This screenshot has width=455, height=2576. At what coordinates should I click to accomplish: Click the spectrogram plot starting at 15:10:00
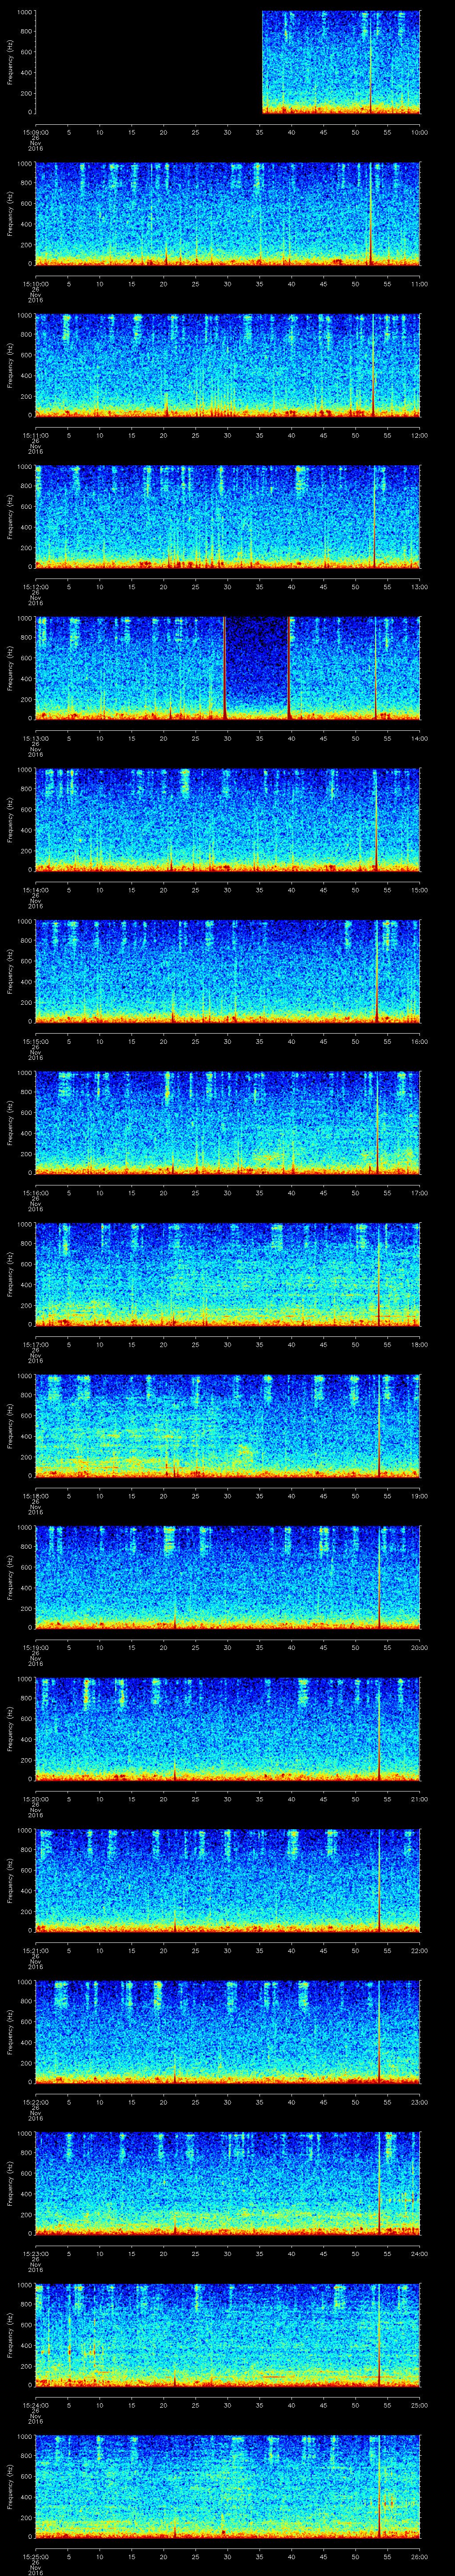pos(228,213)
